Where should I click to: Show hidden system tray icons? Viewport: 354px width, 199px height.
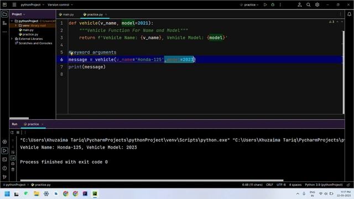(x=298, y=193)
